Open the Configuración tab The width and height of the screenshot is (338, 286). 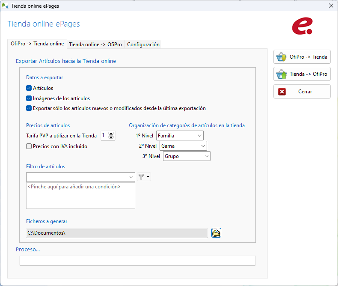[143, 45]
